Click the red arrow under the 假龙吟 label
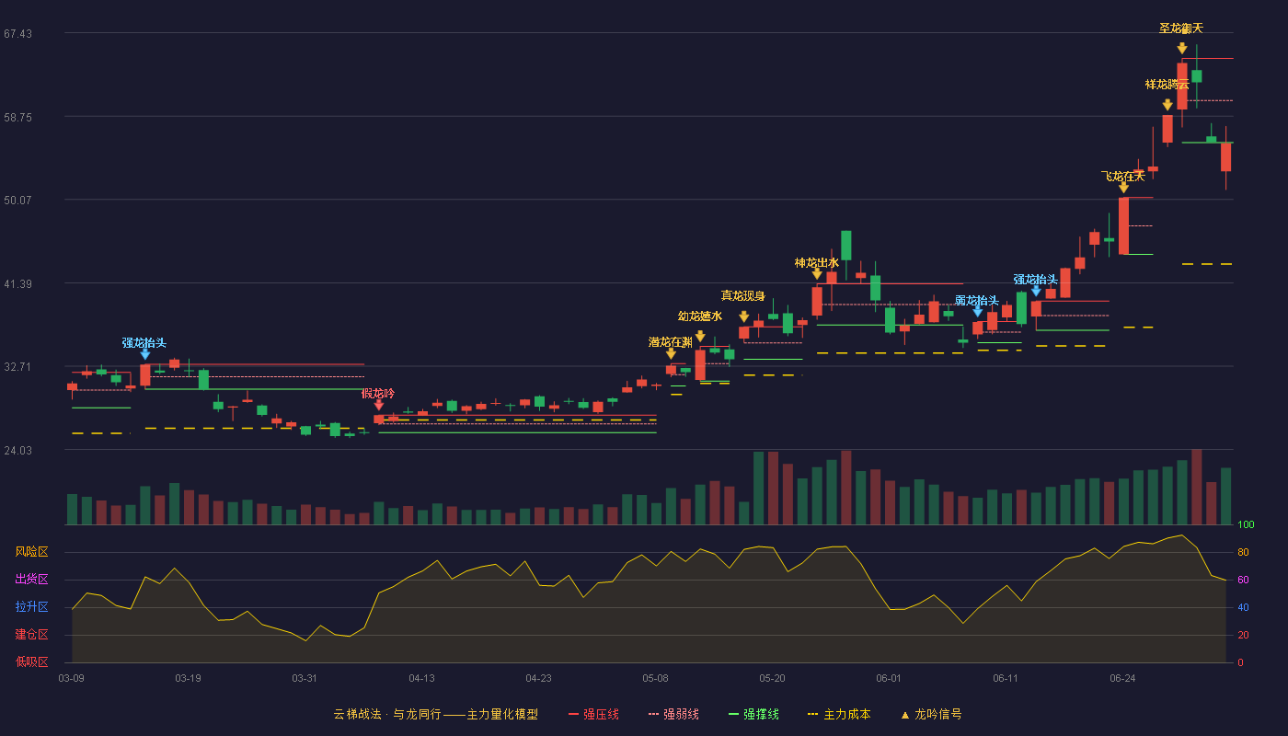1288x736 pixels. point(378,405)
